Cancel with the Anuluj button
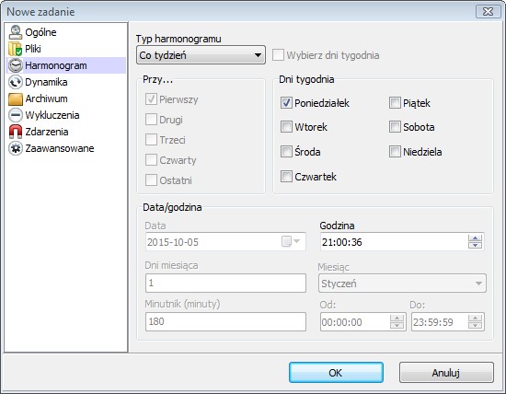The height and width of the screenshot is (394, 506). pyautogui.click(x=446, y=372)
